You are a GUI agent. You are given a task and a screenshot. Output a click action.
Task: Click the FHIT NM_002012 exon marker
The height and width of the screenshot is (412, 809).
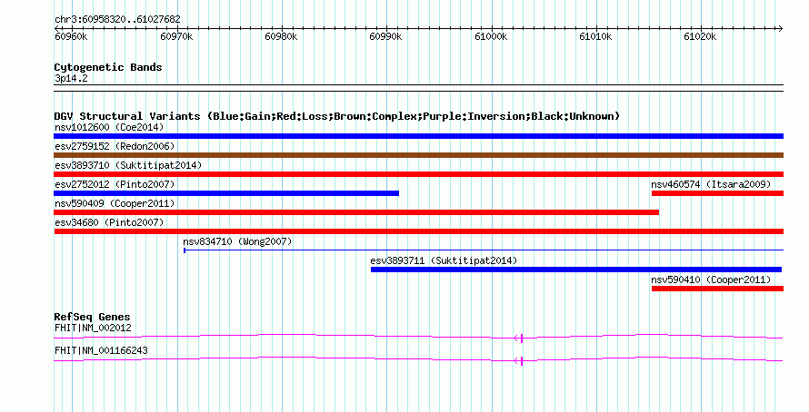522,338
